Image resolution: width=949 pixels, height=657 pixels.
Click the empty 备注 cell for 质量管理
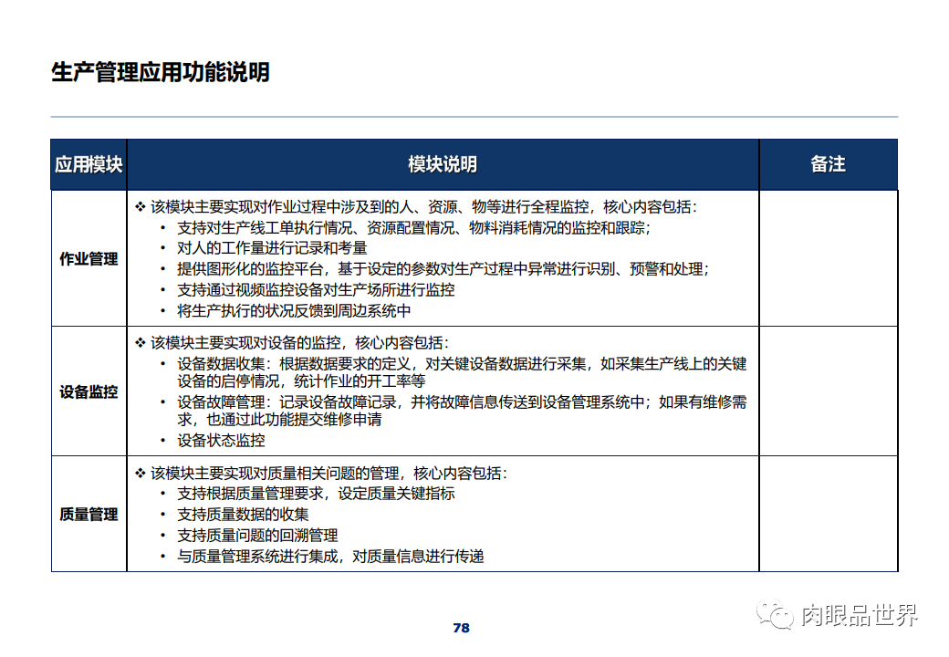pos(828,515)
